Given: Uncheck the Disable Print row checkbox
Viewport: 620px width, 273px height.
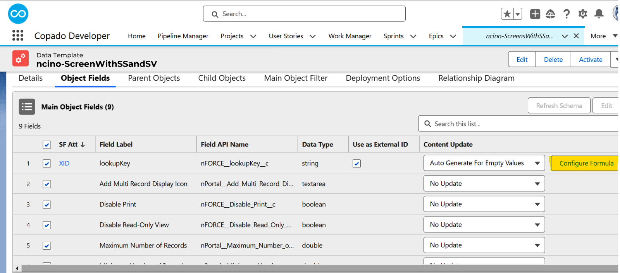Looking at the screenshot, I should [47, 205].
